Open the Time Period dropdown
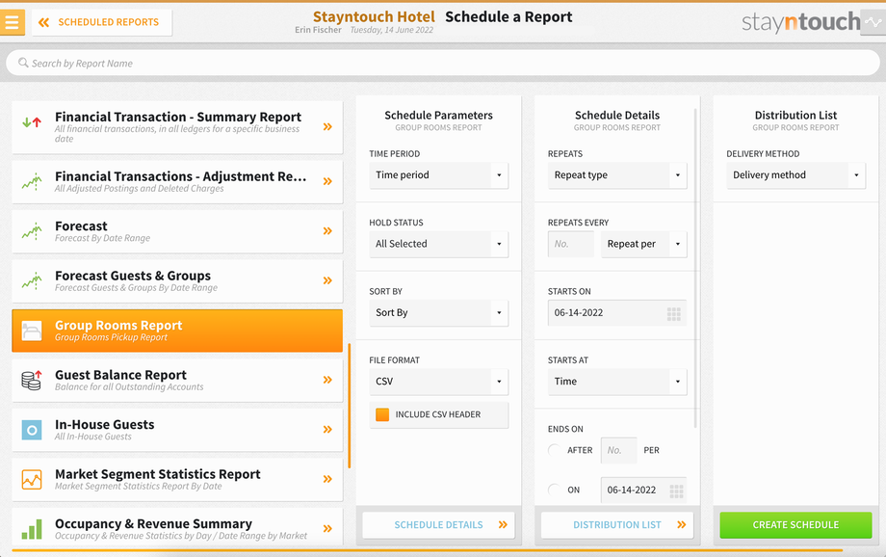The height and width of the screenshot is (557, 886). coord(438,175)
